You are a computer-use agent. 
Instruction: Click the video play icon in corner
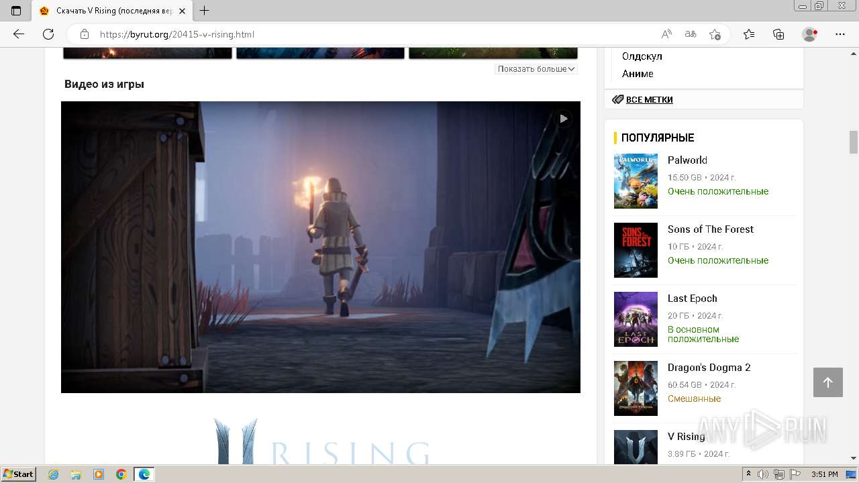pos(563,119)
